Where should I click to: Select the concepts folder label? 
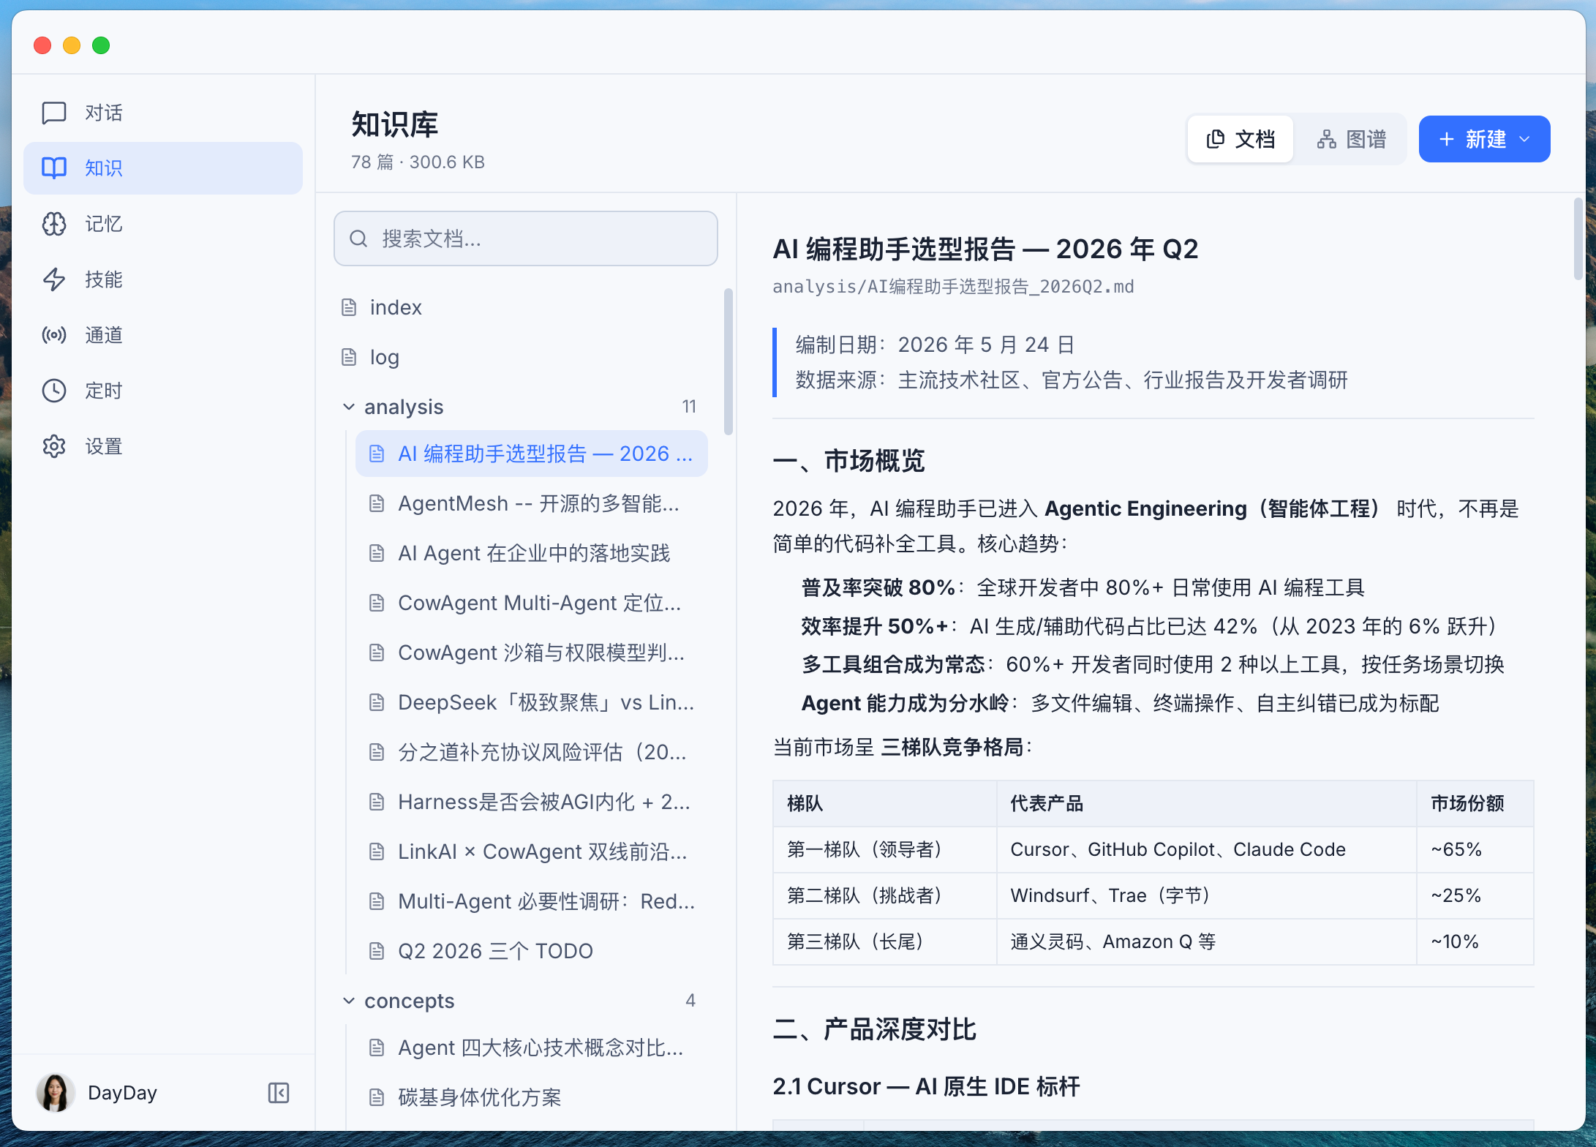click(410, 1001)
